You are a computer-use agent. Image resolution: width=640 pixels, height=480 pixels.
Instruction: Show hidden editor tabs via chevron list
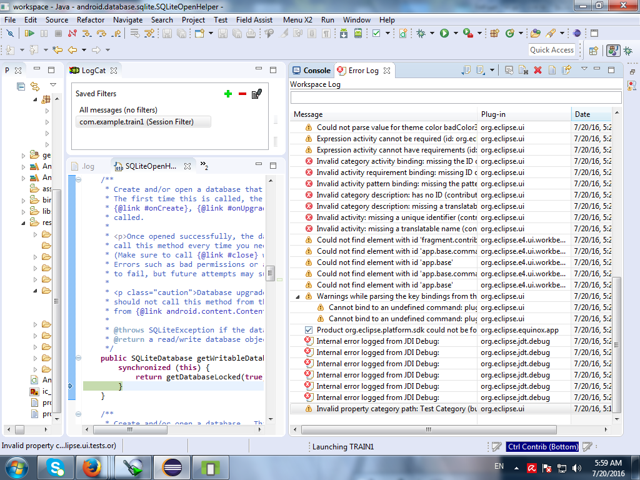[x=204, y=166]
